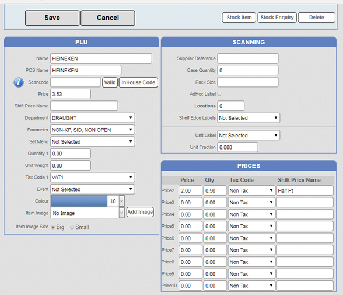The width and height of the screenshot is (343, 295).
Task: Open the Colour dropdown arrow
Action: [121, 201]
